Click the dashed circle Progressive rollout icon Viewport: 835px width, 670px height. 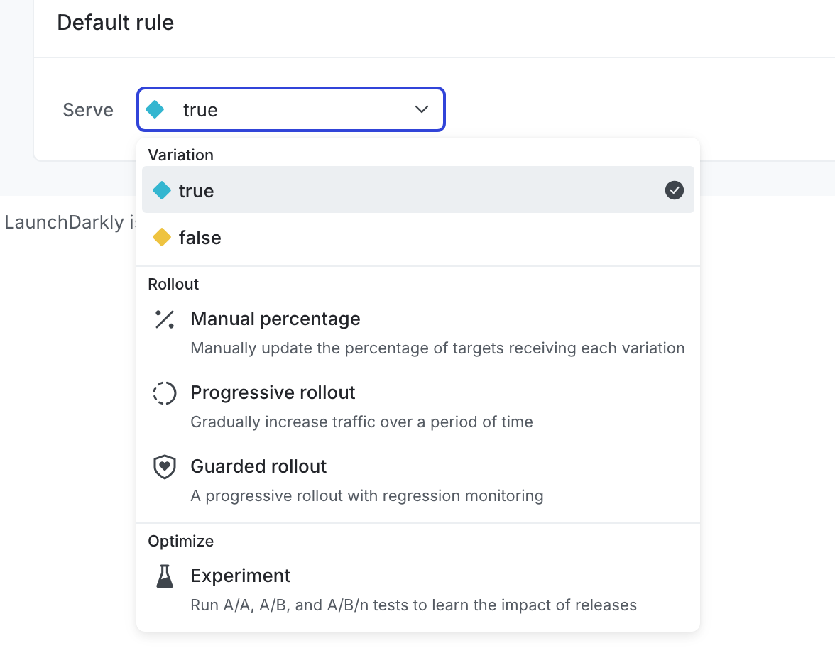pos(165,393)
